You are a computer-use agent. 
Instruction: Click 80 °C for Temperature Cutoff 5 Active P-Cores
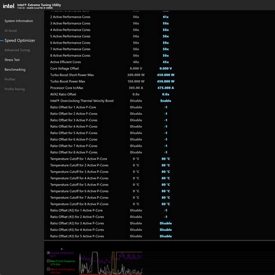tap(165, 184)
